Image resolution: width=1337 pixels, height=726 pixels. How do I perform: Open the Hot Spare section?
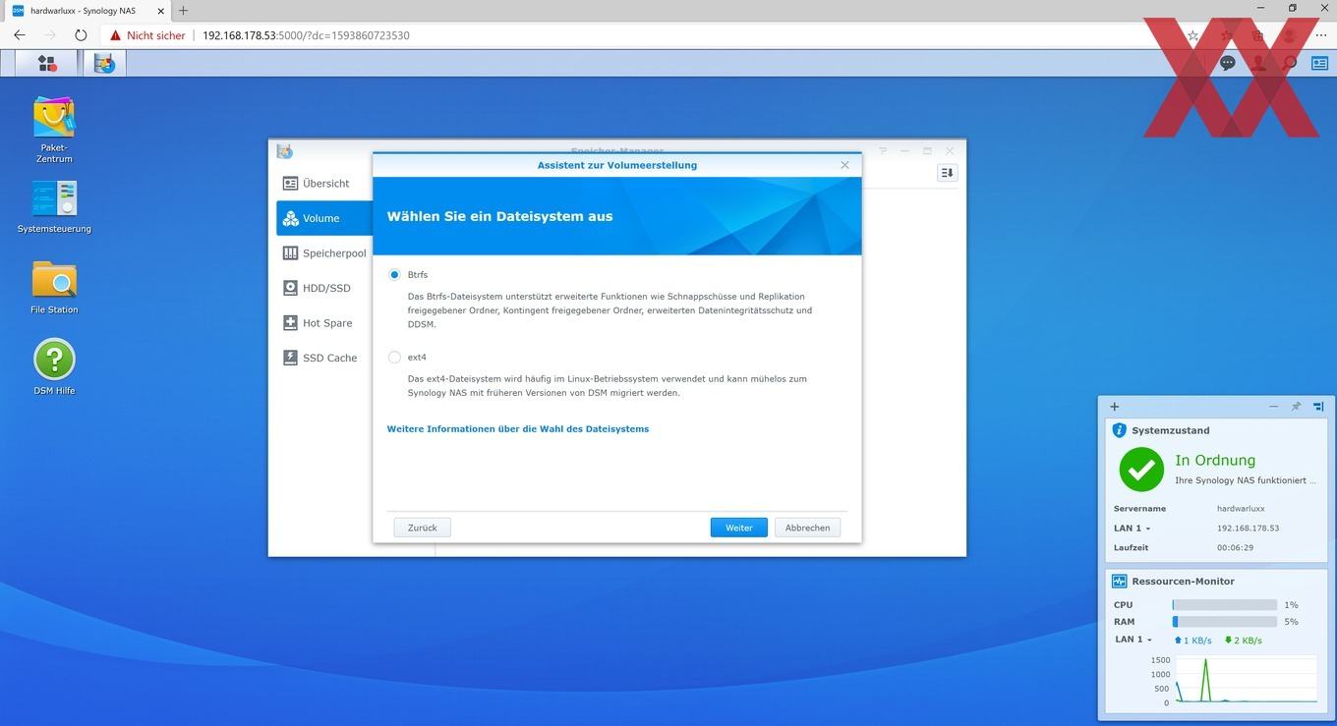click(x=324, y=323)
